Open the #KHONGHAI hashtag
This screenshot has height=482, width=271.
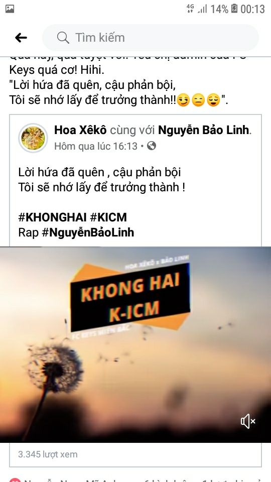click(53, 217)
